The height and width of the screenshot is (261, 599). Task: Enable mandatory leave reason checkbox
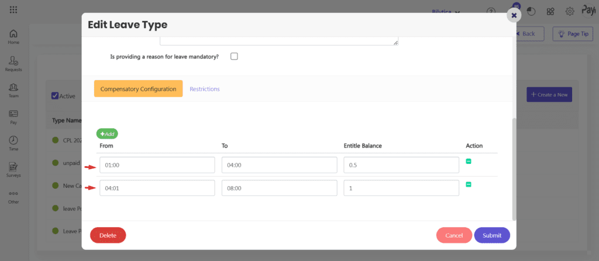click(x=234, y=57)
